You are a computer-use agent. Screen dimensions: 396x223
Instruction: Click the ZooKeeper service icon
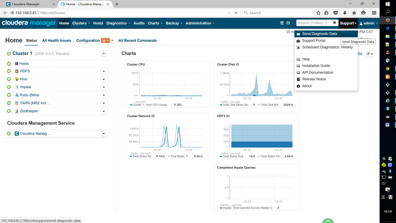[x=17, y=111]
